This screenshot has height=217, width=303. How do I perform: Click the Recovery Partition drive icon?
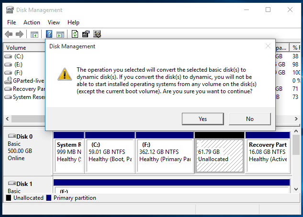click(8, 89)
